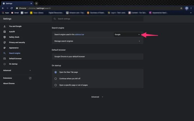Viewport: 194px width, 121px height.
Task: Select Continue where you left off option
Action: [56, 79]
